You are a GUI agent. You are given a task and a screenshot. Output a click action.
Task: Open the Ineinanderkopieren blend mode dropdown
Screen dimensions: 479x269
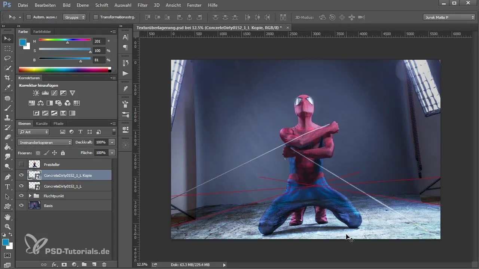coord(45,142)
